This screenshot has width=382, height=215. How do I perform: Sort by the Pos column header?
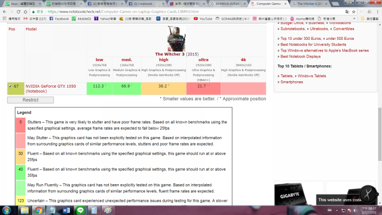click(12, 29)
